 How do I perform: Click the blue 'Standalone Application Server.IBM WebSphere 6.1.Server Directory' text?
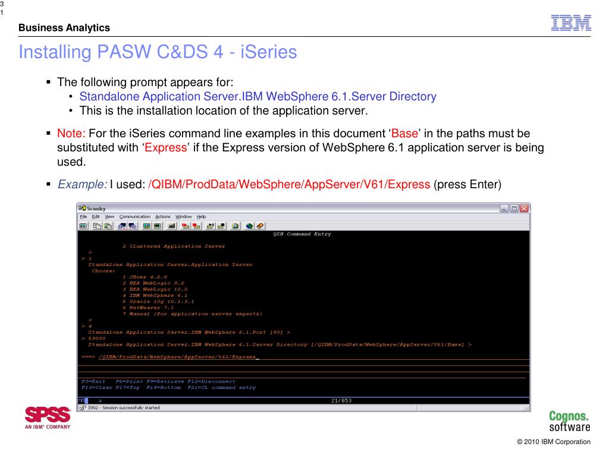[258, 96]
